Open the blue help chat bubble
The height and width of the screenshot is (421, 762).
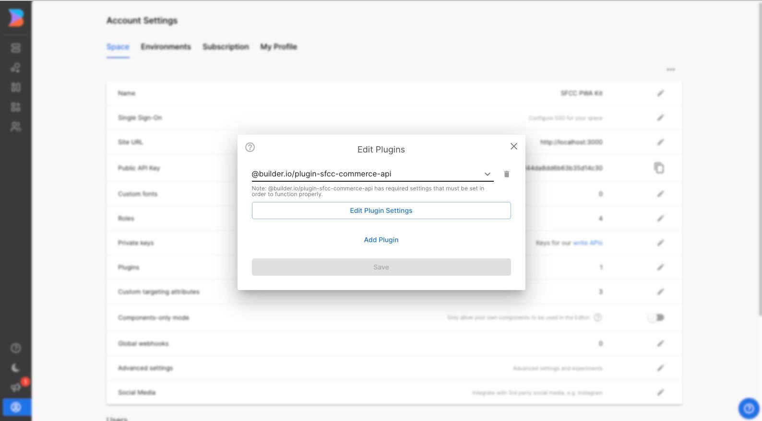(x=749, y=409)
